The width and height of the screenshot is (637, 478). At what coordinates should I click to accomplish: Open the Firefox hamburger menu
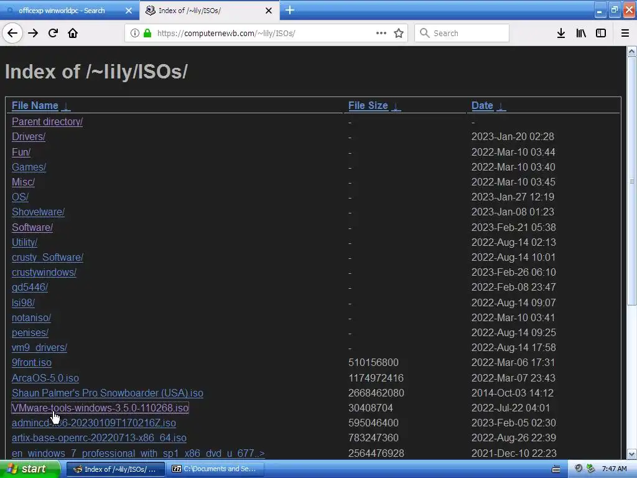[x=625, y=33]
